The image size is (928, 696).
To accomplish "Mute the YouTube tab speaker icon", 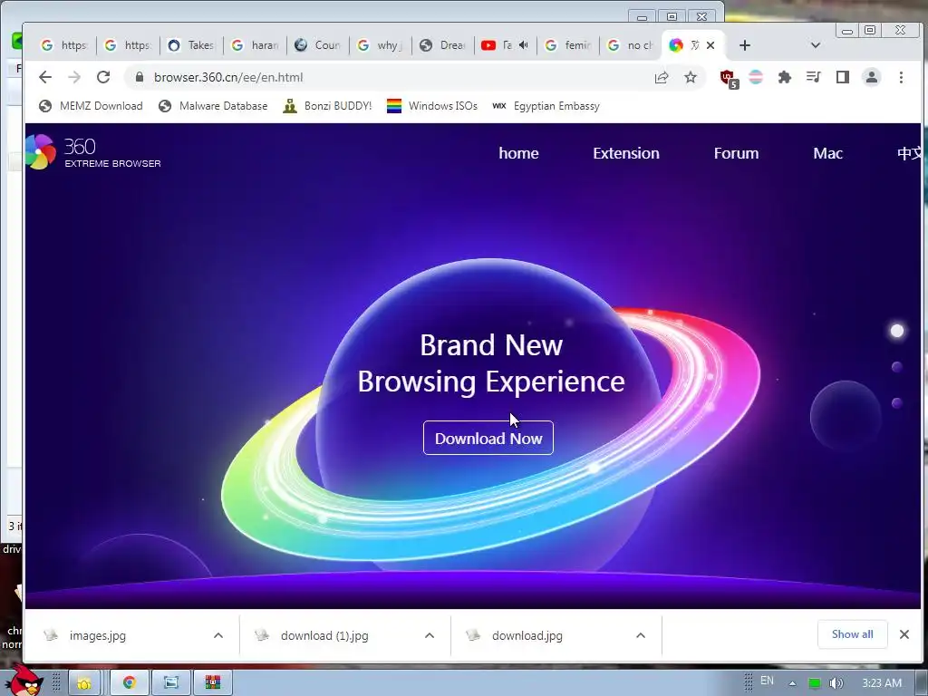I will (x=524, y=45).
